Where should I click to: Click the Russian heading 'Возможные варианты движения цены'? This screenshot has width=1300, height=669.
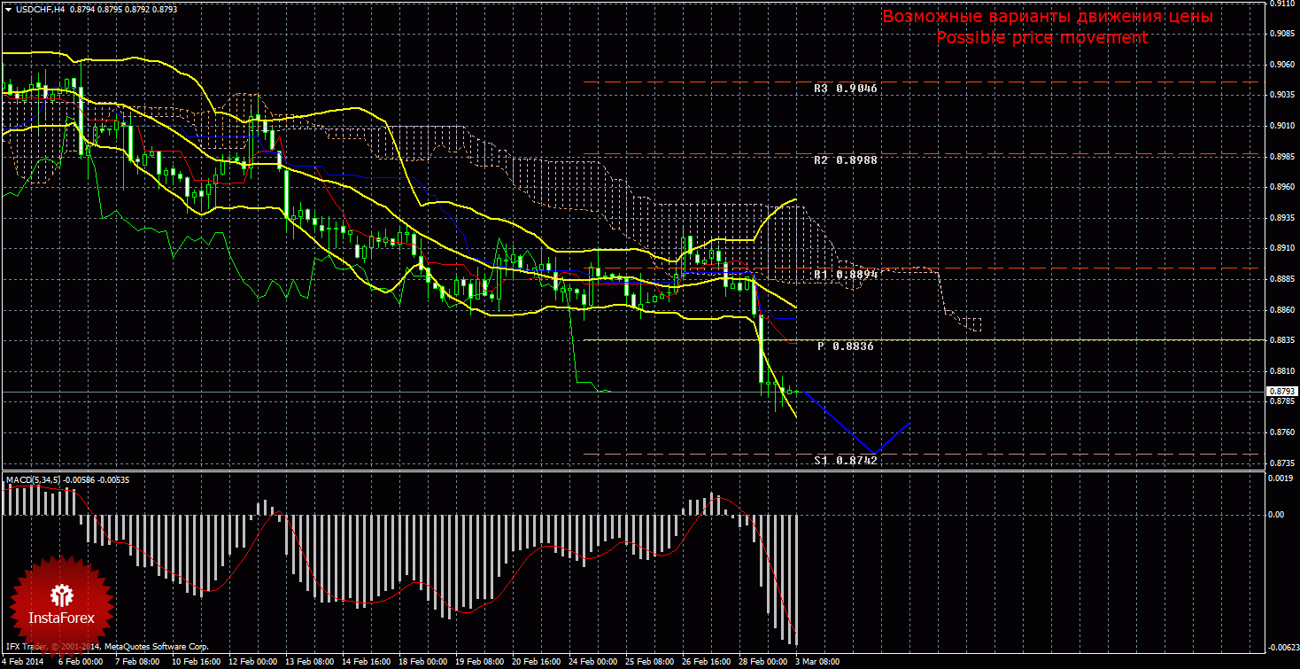[1048, 17]
